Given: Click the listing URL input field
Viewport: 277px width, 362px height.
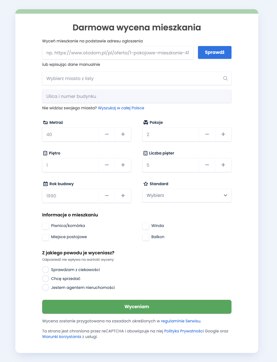Looking at the screenshot, I should click(118, 53).
